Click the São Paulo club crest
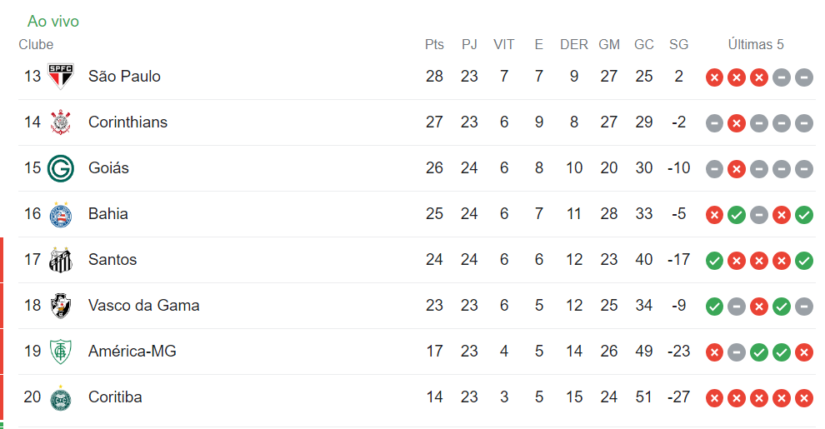Screen dimensions: 825x429 [x=61, y=77]
